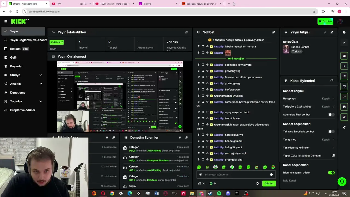This screenshot has width=350, height=197.
Task: Toggle the lightning bolt panel icon in right rail
Action: [344, 66]
